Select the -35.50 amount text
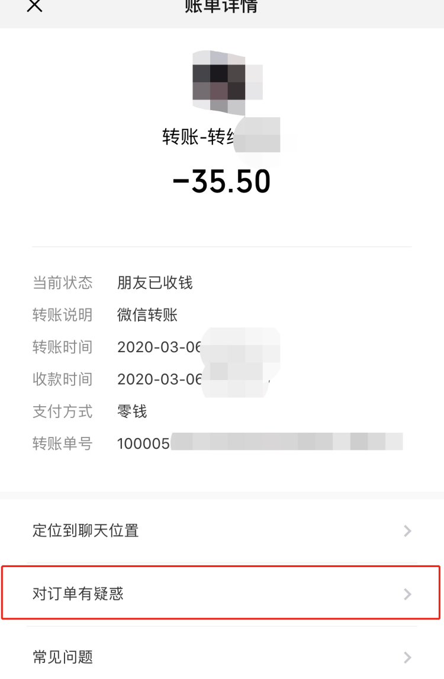The width and height of the screenshot is (444, 679). point(222,181)
